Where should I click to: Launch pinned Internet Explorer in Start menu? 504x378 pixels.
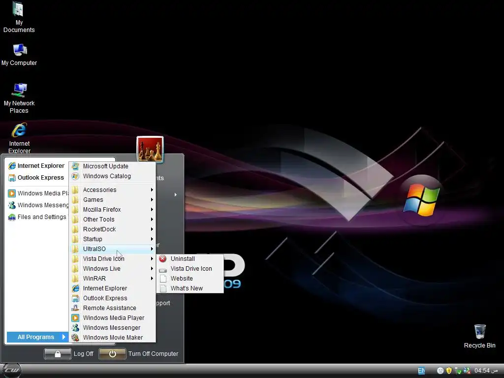click(36, 166)
